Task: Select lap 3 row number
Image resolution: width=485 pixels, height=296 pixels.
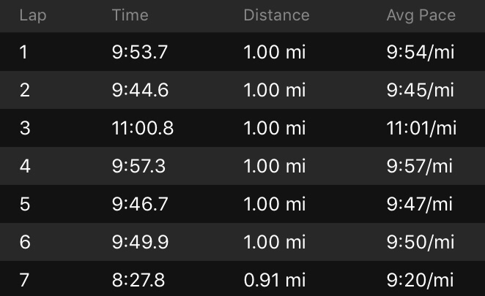Action: pos(25,129)
